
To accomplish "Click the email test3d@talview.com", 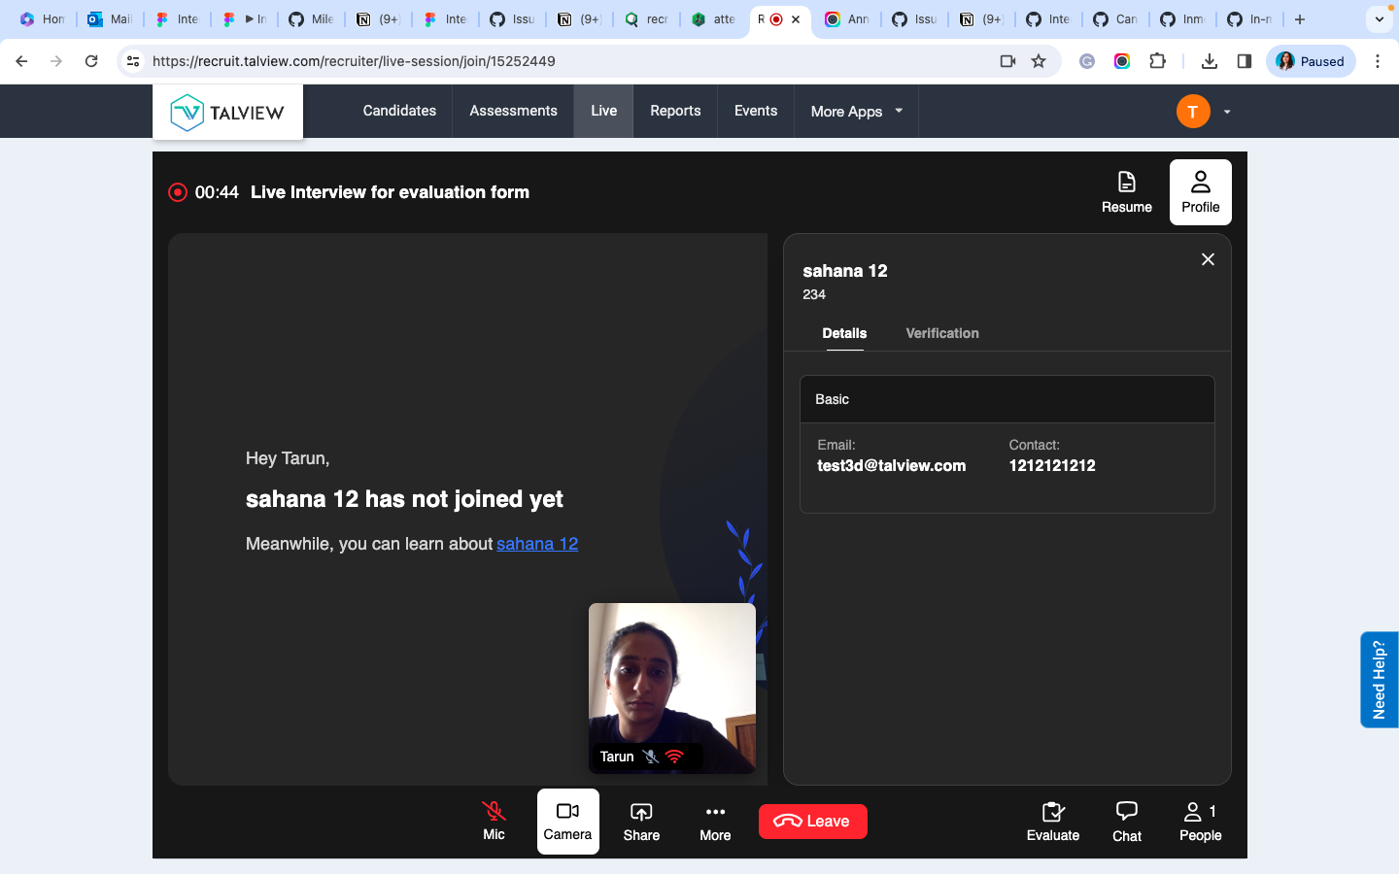I will click(x=892, y=466).
